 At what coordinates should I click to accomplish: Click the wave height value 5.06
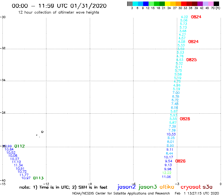click(184, 21)
